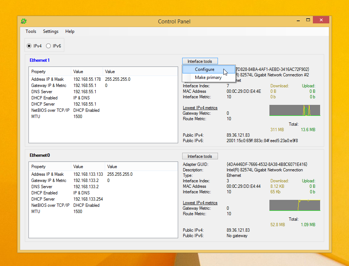
Task: Click Ethernet0 Public IPv4 value 89.36.121.83
Action: point(238,230)
